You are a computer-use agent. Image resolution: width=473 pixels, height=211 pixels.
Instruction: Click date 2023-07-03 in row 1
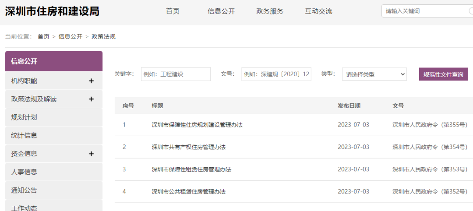(x=353, y=125)
